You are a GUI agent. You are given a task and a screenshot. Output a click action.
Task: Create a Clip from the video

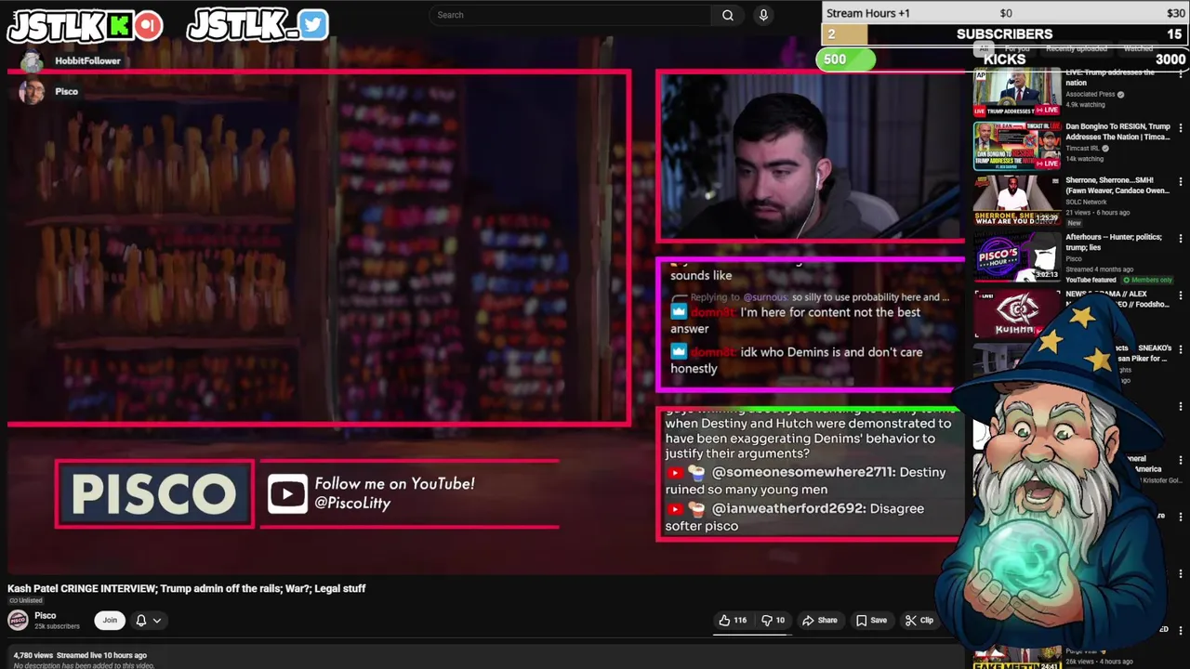pyautogui.click(x=919, y=621)
